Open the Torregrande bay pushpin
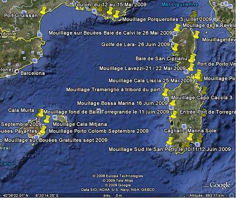This screenshot has height=198, width=236. click(175, 115)
